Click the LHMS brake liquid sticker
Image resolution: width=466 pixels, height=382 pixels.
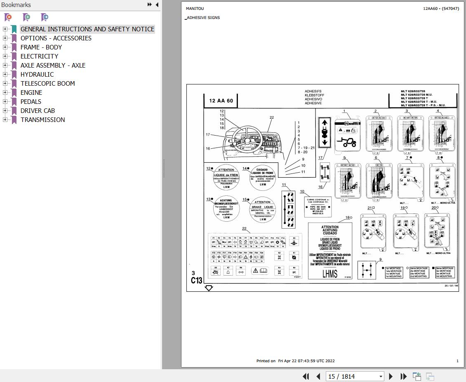pyautogui.click(x=330, y=251)
